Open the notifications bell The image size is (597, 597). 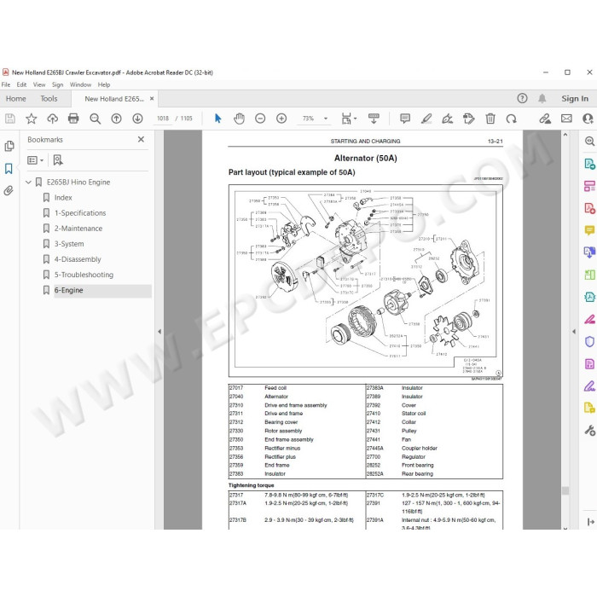(542, 99)
